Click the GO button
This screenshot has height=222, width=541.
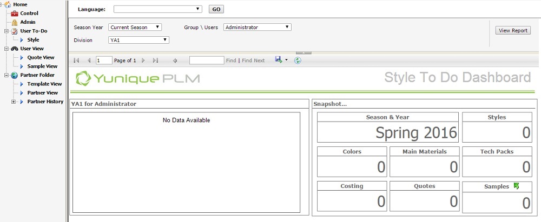pos(216,9)
